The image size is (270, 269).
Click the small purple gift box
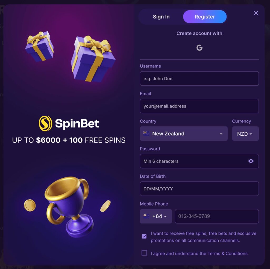[x=40, y=46]
